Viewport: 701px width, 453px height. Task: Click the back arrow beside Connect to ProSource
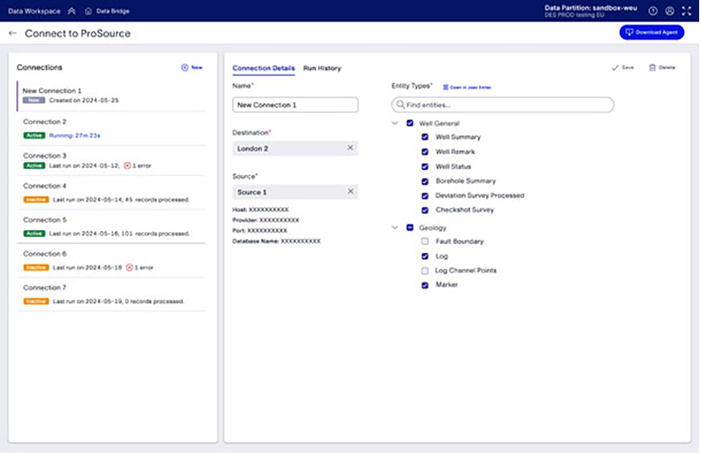click(x=12, y=34)
